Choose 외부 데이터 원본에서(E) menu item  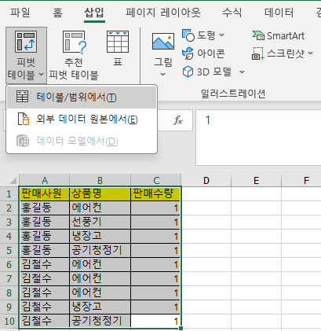coord(82,120)
